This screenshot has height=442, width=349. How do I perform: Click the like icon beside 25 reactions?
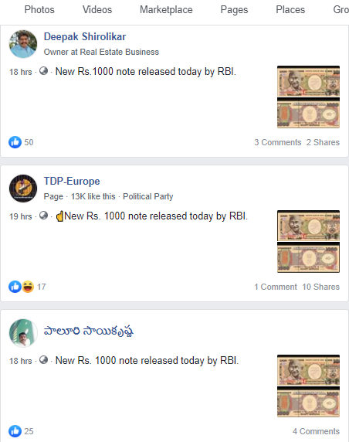point(15,431)
